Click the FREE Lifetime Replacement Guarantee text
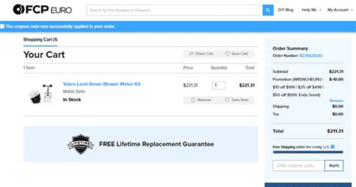Viewport: 356px width, 187px height. click(157, 144)
